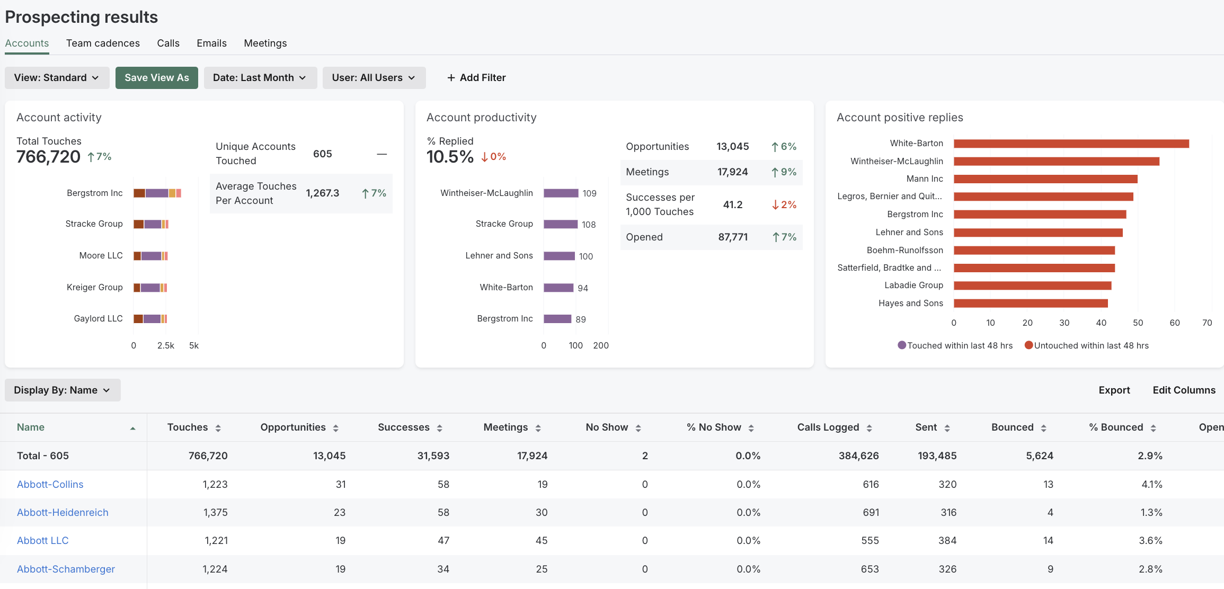The height and width of the screenshot is (589, 1224).
Task: Open the Date: Last Month dropdown
Action: click(x=260, y=77)
